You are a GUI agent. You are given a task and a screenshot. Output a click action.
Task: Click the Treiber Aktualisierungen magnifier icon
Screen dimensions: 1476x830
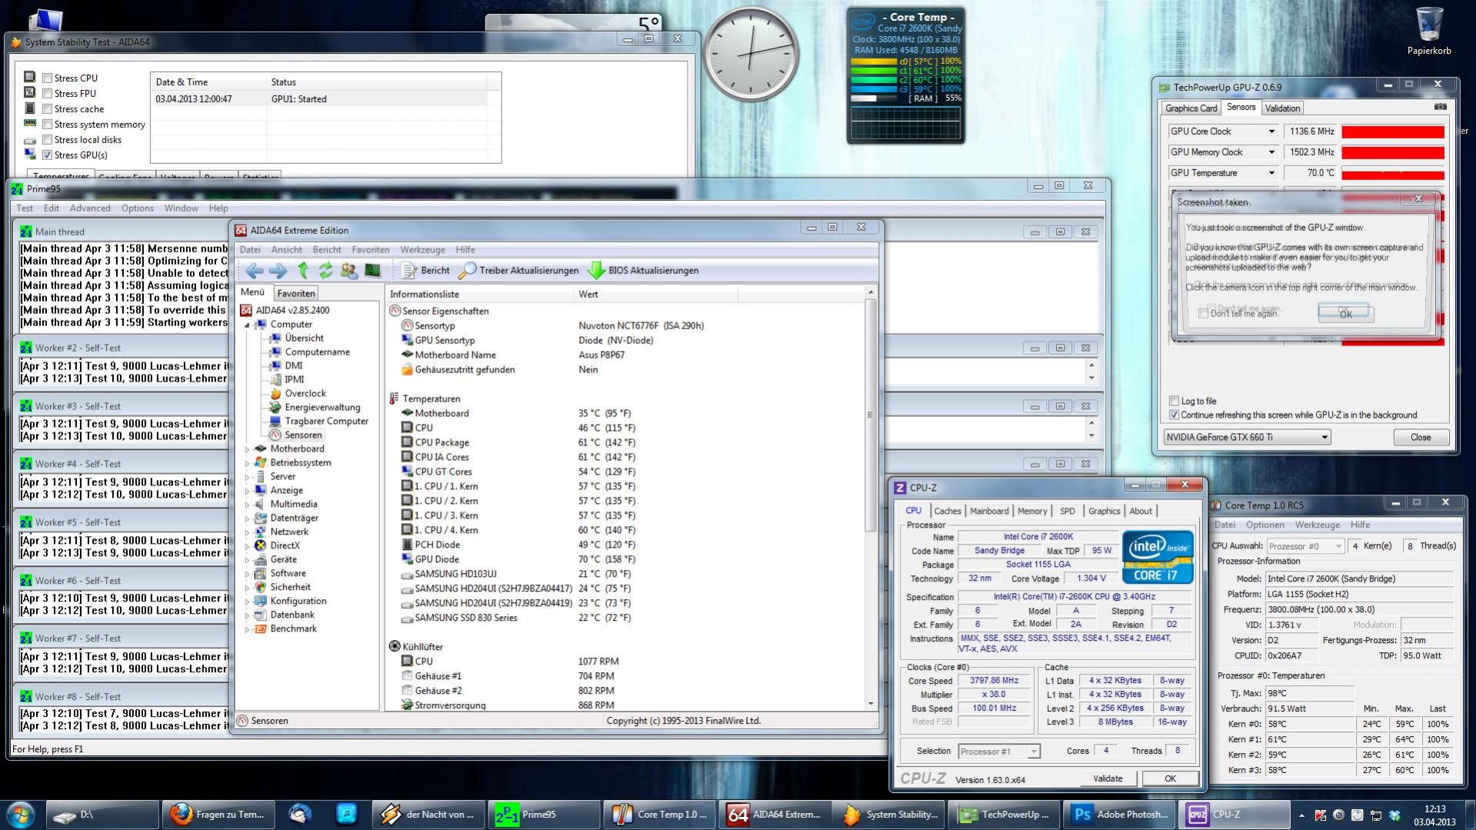click(x=467, y=271)
